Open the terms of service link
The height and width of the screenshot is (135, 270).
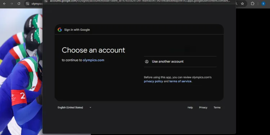[x=180, y=82]
